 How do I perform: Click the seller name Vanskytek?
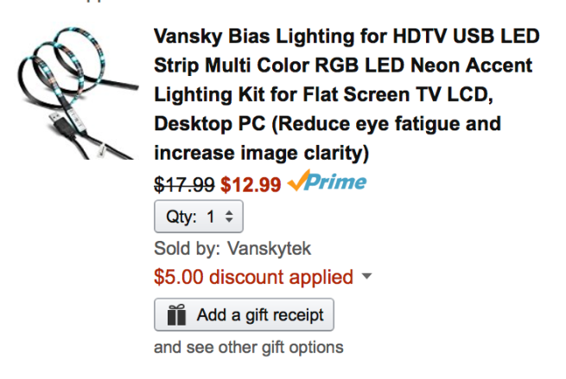pos(270,249)
